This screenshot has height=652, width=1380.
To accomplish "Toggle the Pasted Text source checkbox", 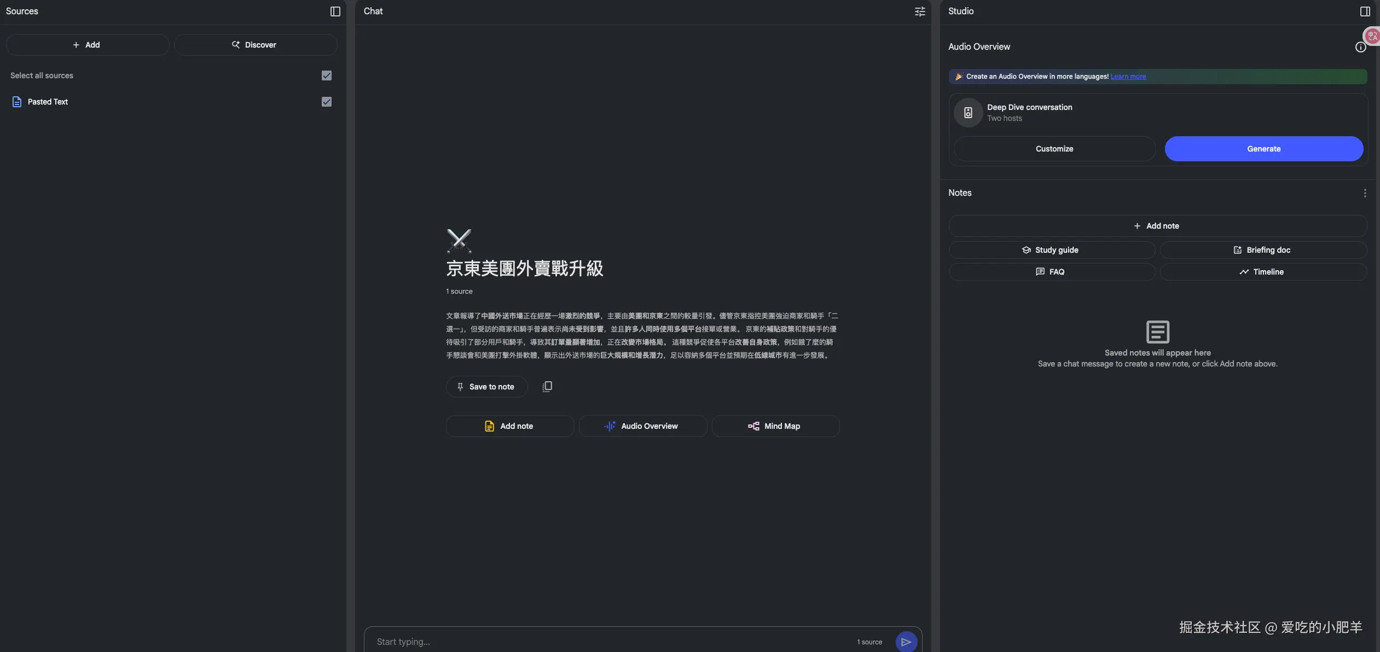I will [327, 102].
